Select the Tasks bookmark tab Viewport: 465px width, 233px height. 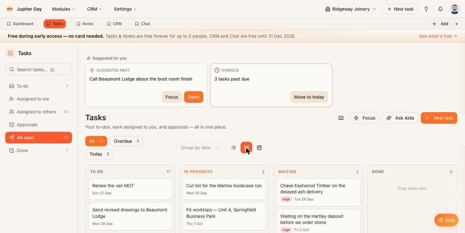point(55,24)
